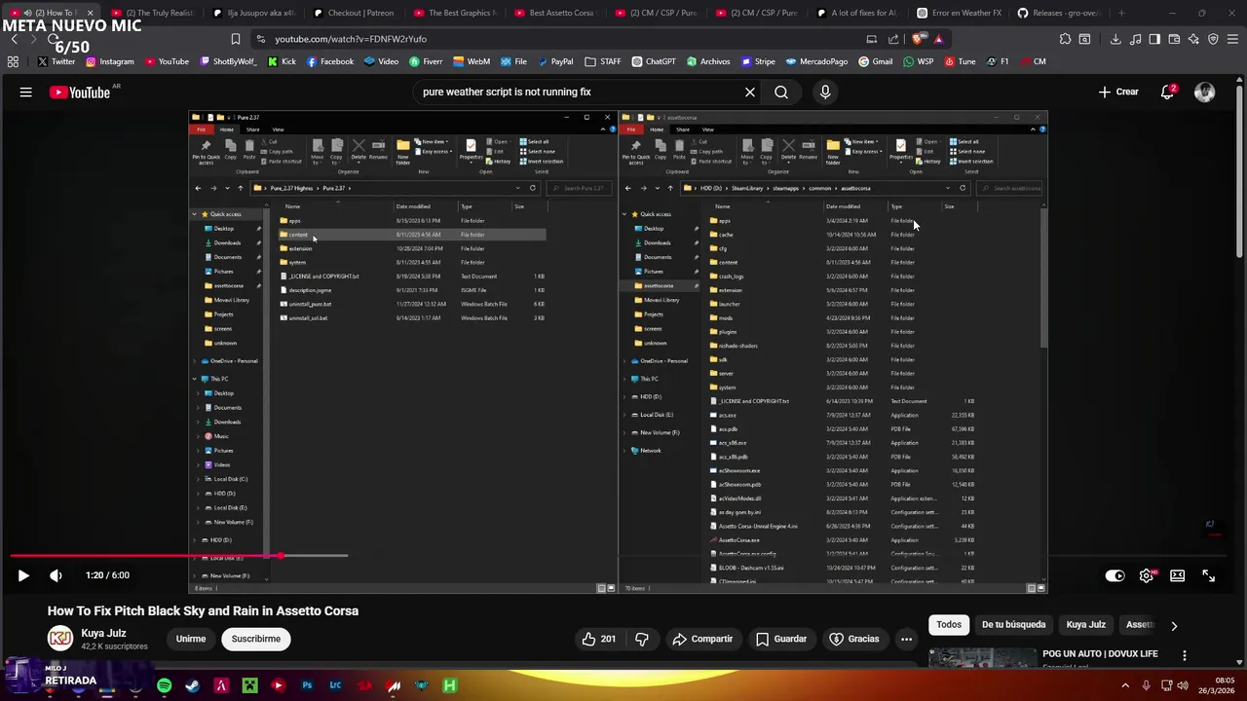
Task: Save video with Guardar button
Action: click(781, 639)
